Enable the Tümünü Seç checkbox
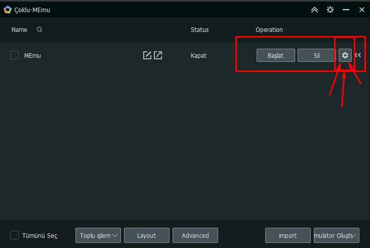Screen dimensions: 370x248 [14, 235]
